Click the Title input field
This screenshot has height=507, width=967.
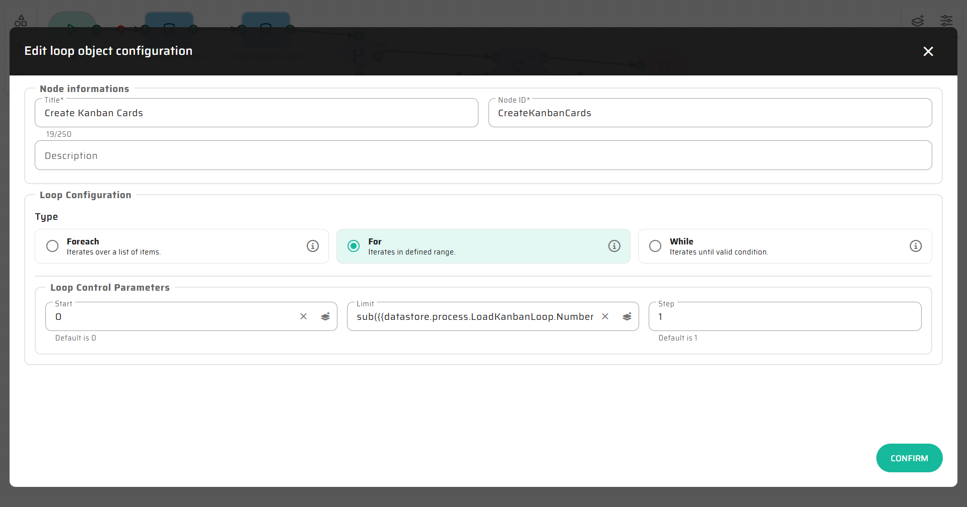[256, 113]
